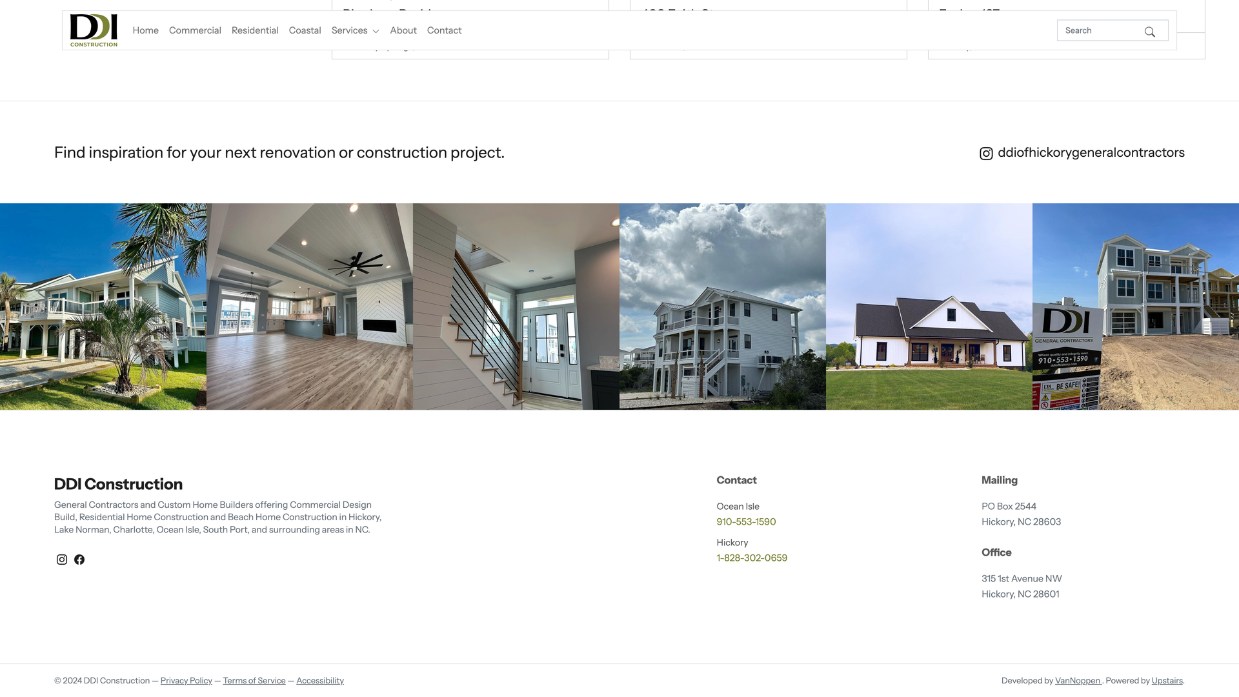Click the DDI Construction logo icon

pos(93,30)
